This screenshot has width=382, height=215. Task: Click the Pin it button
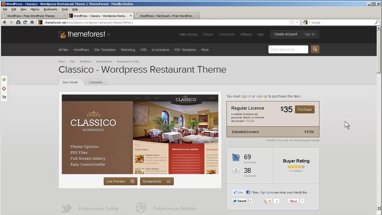(x=293, y=201)
